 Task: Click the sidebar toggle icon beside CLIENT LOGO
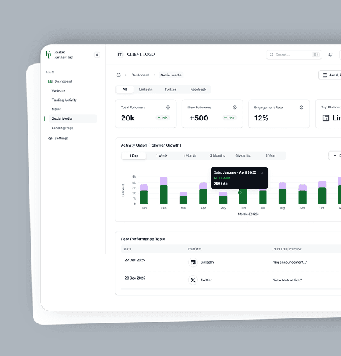click(x=120, y=55)
